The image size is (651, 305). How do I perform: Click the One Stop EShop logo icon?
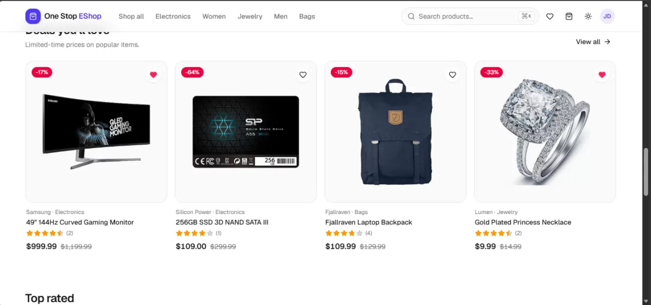pyautogui.click(x=33, y=16)
